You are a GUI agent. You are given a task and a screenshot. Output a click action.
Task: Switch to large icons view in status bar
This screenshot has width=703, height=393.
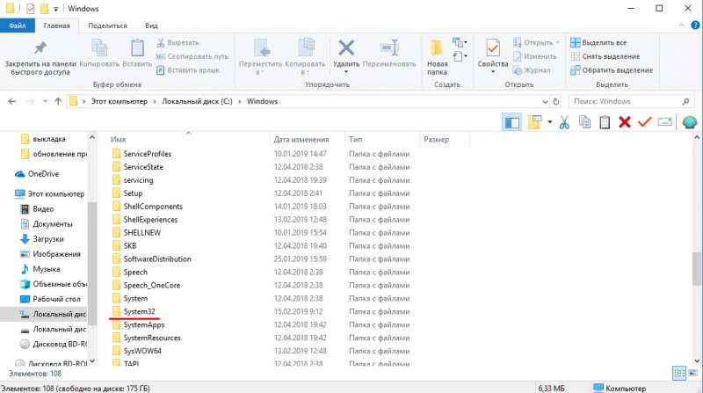coord(693,374)
